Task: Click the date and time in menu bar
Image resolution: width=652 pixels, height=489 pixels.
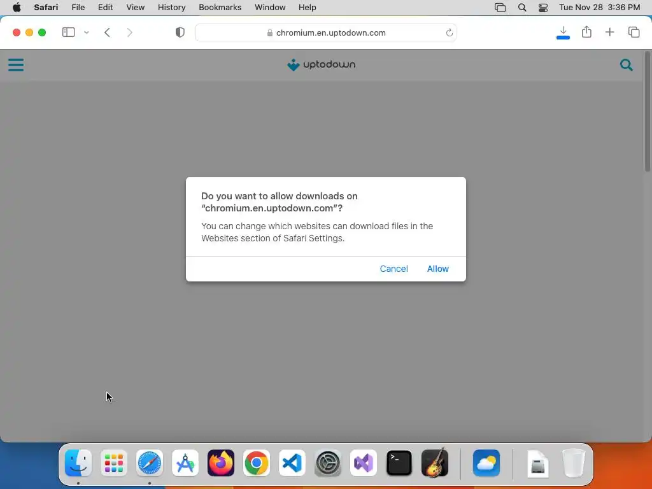Action: pos(599,8)
